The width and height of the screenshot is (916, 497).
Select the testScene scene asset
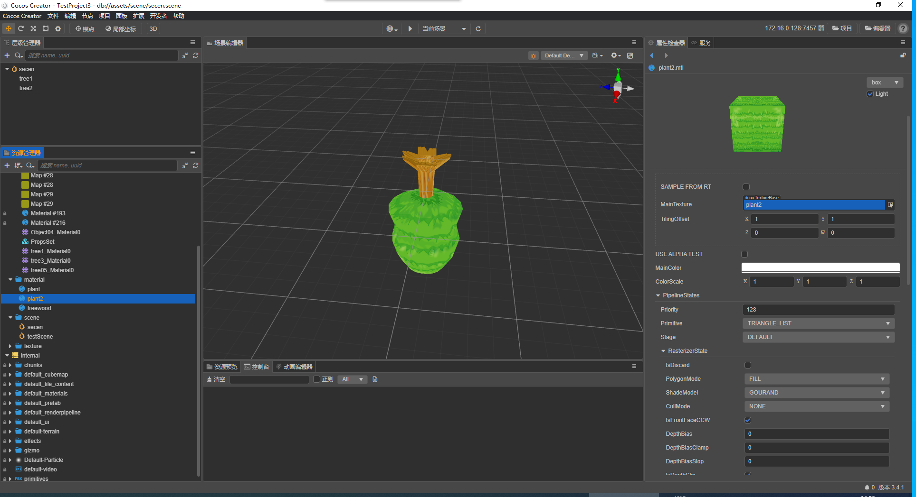(x=40, y=337)
